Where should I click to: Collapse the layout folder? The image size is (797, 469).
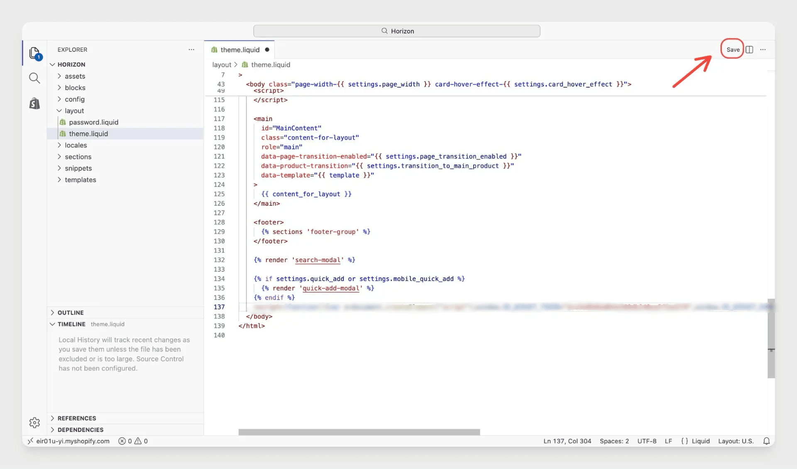pos(74,111)
